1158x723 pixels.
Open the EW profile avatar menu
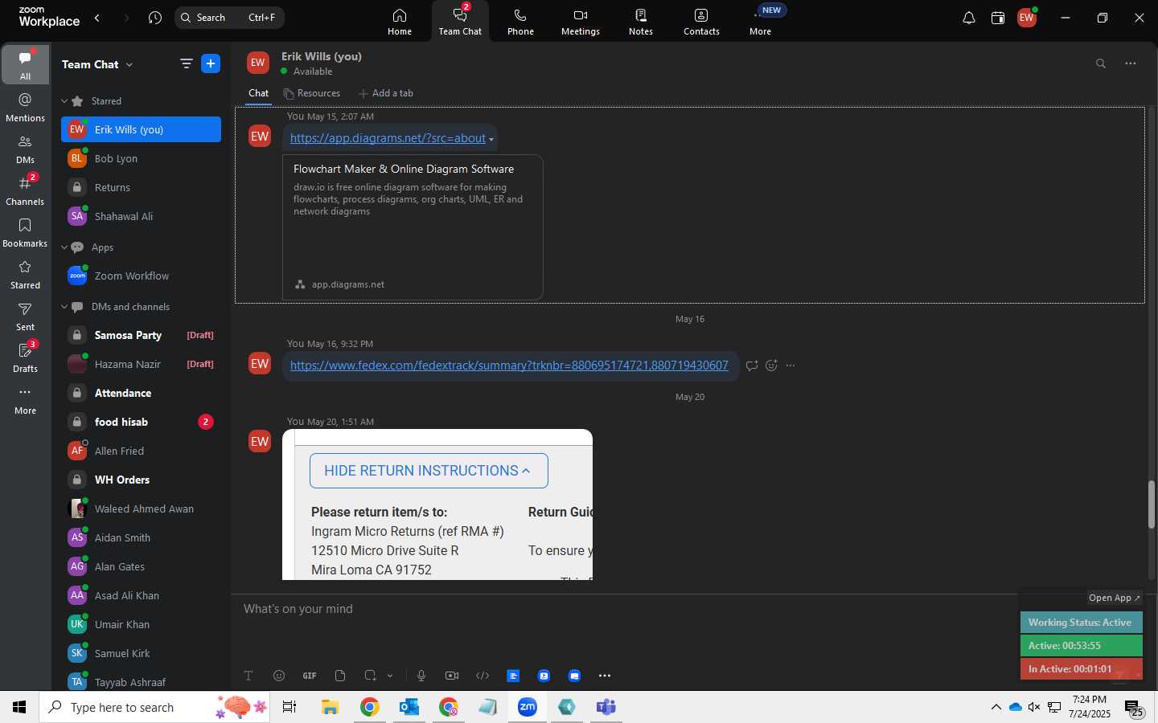(1027, 18)
